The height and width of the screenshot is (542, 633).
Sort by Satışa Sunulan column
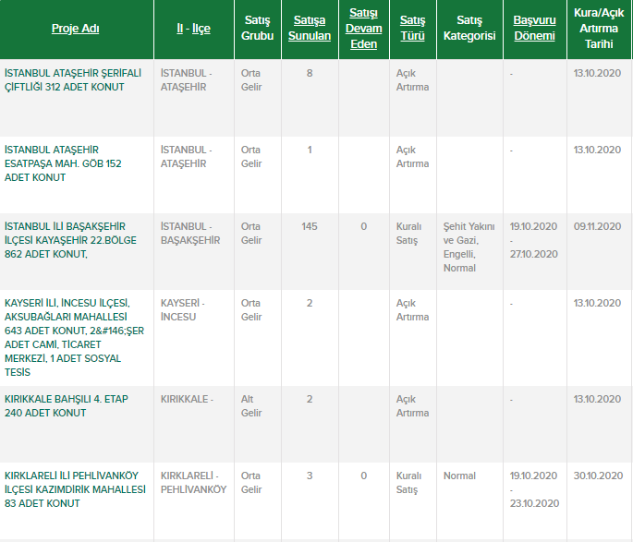tap(309, 29)
